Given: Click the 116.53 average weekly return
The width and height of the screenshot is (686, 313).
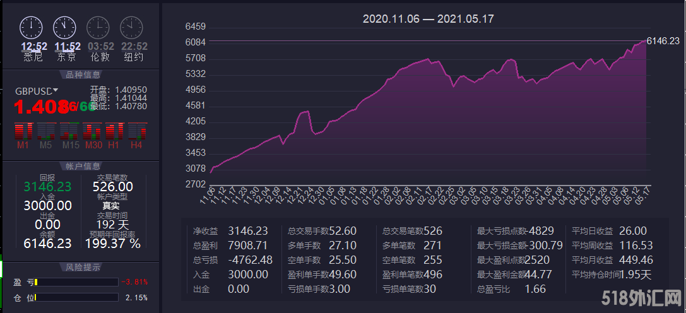Looking at the screenshot, I should point(636,245).
